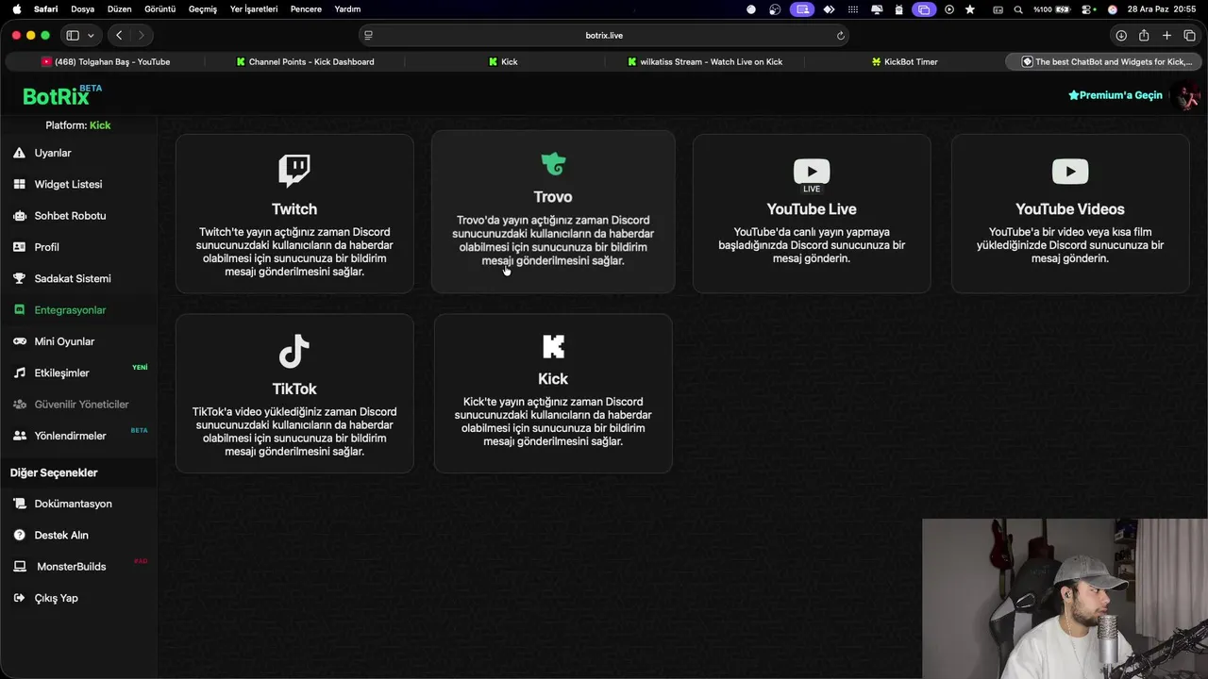Click the Kick platform label

100,125
